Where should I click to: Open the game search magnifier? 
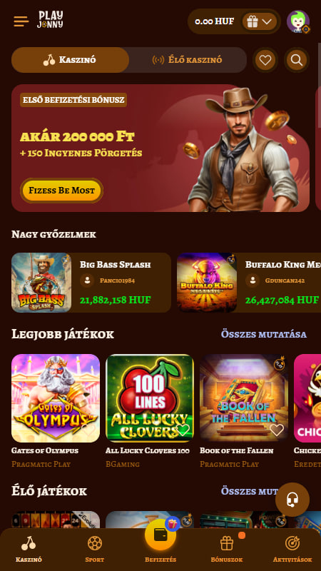click(297, 60)
